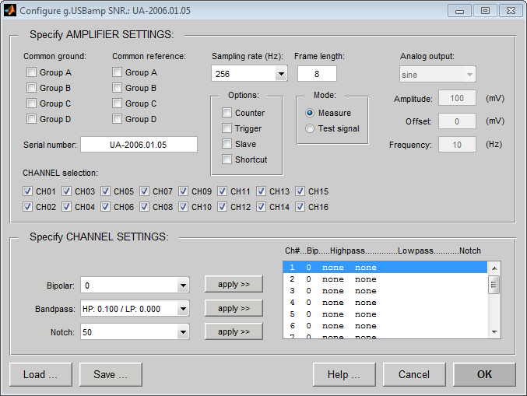This screenshot has width=527, height=396.
Task: Click the Frame length field
Action: 317,74
